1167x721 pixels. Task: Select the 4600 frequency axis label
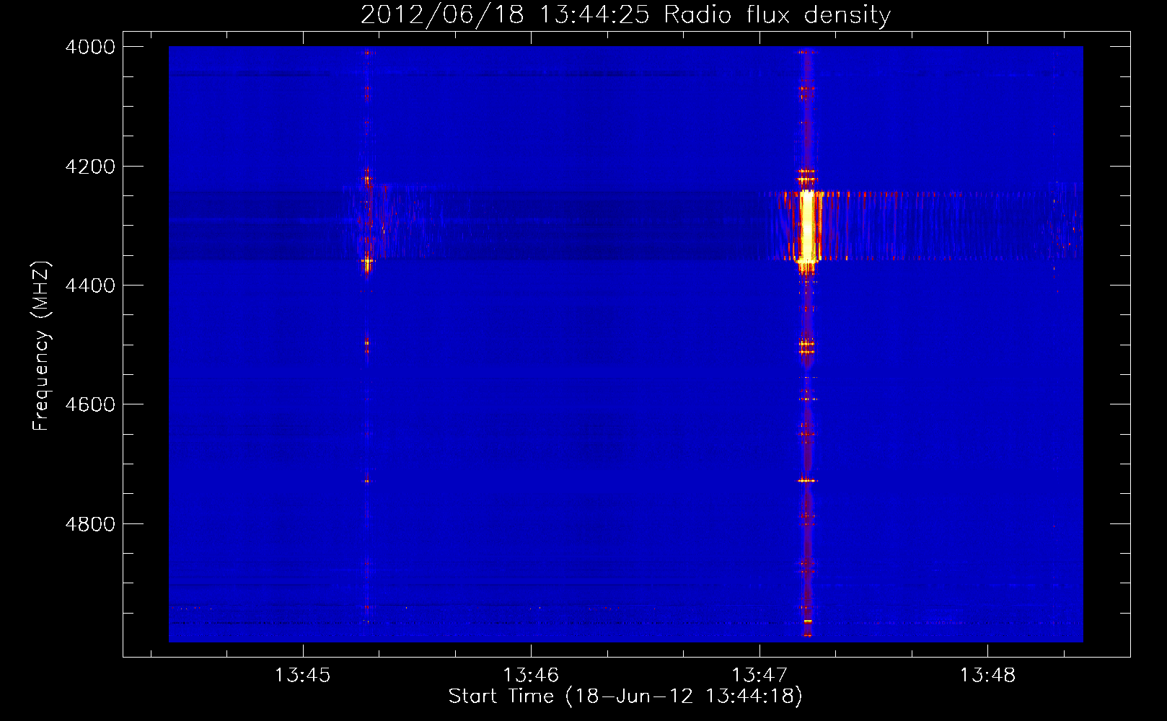click(x=90, y=404)
